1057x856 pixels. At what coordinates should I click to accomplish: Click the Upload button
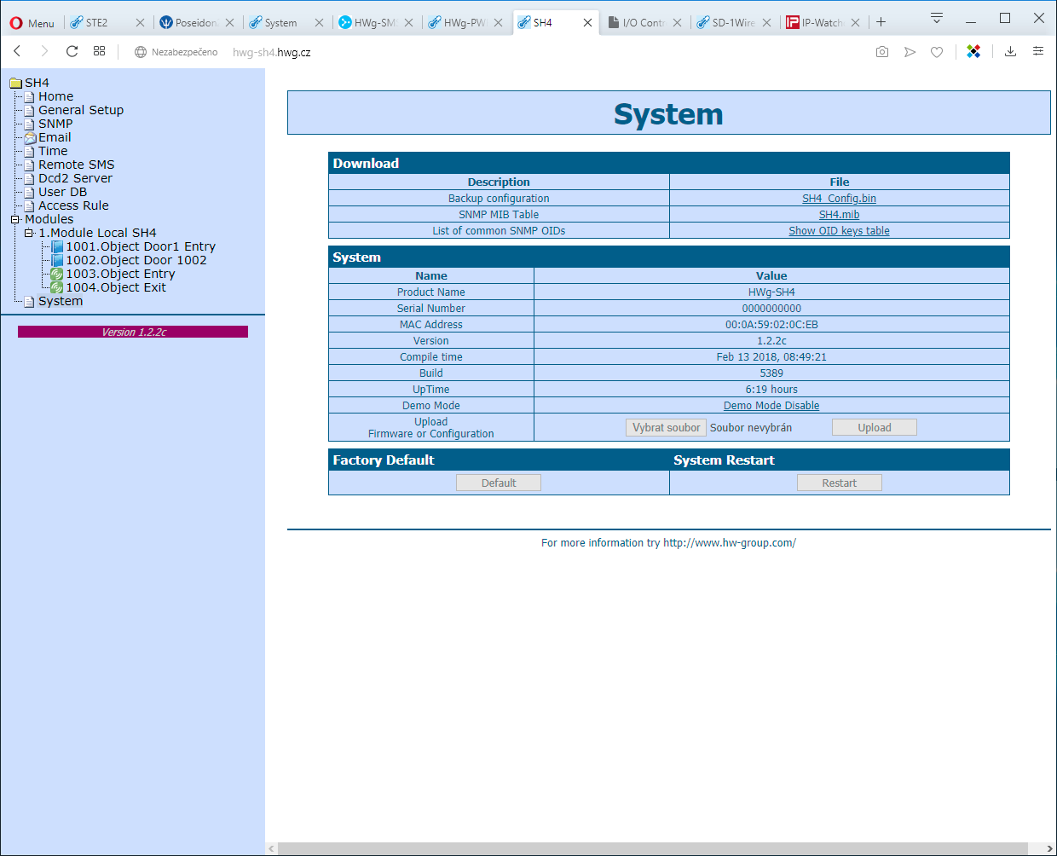pyautogui.click(x=875, y=428)
